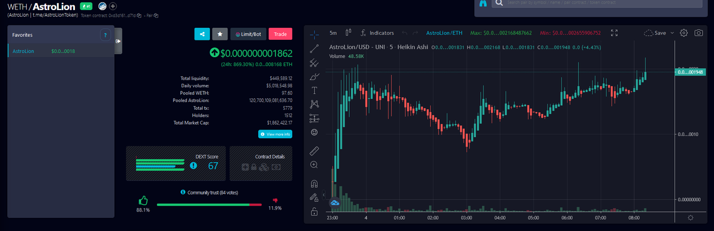Toggle lock all drawing tools
Screen dimensions: 714x231
click(314, 211)
